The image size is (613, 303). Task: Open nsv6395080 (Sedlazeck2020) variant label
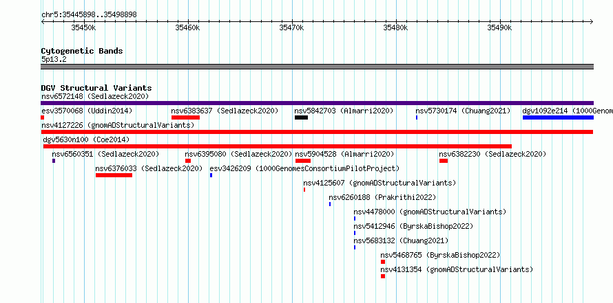click(x=238, y=154)
